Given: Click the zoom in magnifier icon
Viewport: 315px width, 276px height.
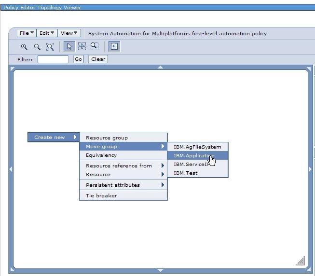Looking at the screenshot, I should tap(24, 47).
